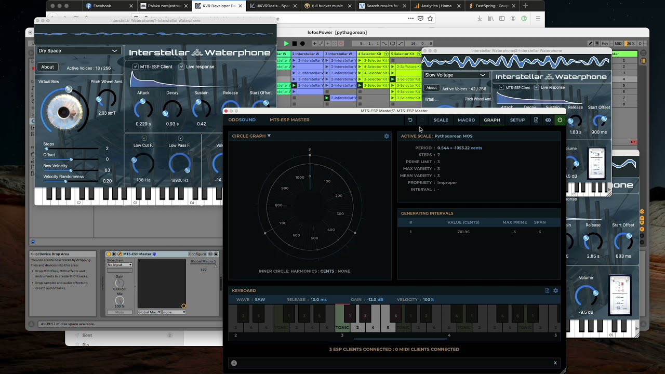Click the Firefox Pocket save icon

click(421, 18)
